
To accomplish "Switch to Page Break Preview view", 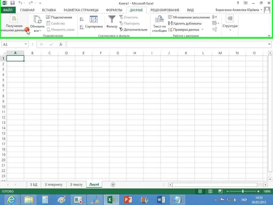I will tap(220, 191).
